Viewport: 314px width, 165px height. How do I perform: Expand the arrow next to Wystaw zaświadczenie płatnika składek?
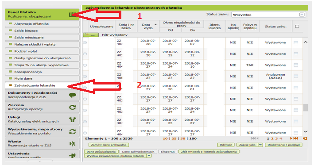149,156
